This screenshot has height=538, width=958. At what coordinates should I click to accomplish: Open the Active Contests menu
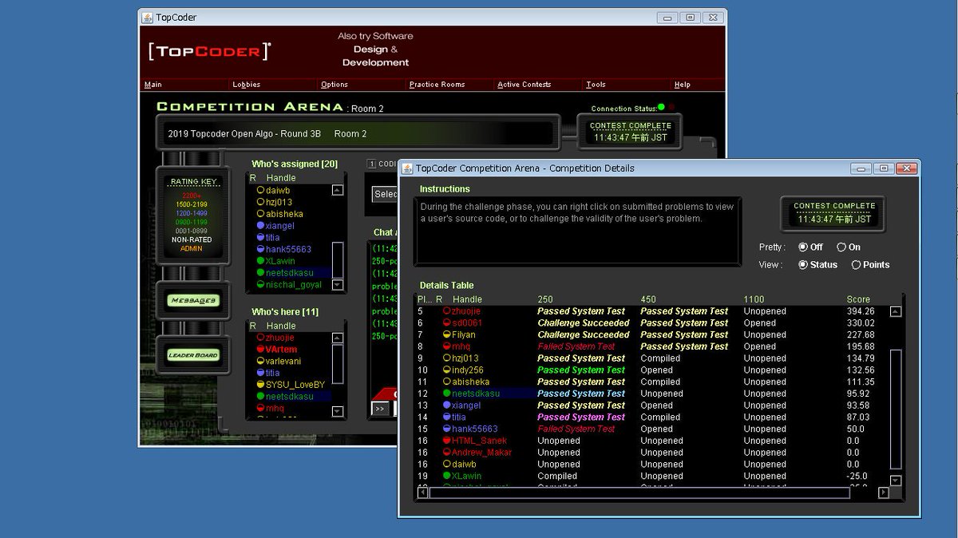525,85
